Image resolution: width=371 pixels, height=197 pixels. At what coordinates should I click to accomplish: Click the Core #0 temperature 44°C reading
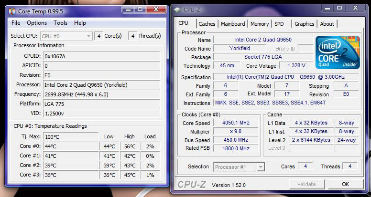click(71, 146)
